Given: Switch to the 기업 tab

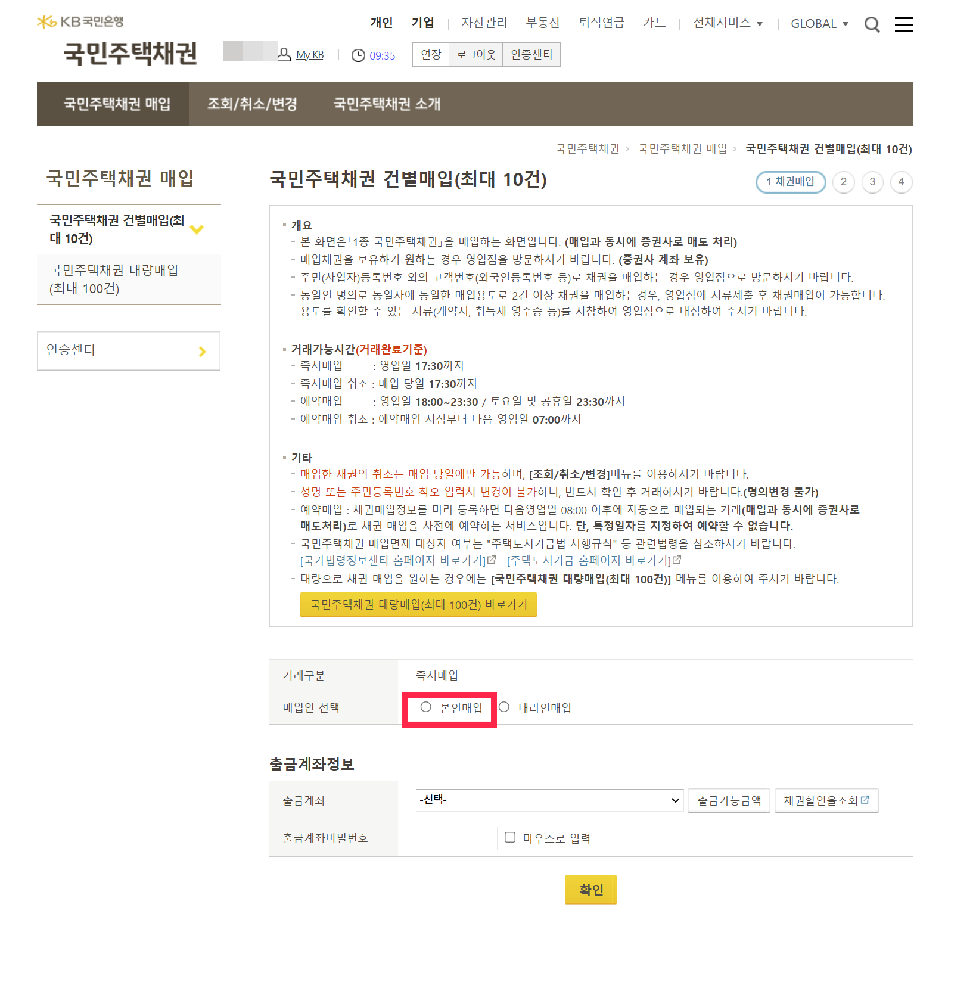Looking at the screenshot, I should 423,22.
